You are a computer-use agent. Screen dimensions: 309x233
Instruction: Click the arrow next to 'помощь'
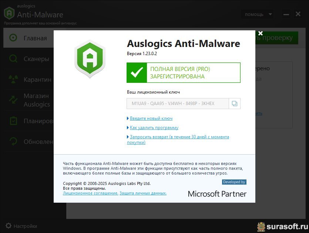pyautogui.click(x=271, y=14)
